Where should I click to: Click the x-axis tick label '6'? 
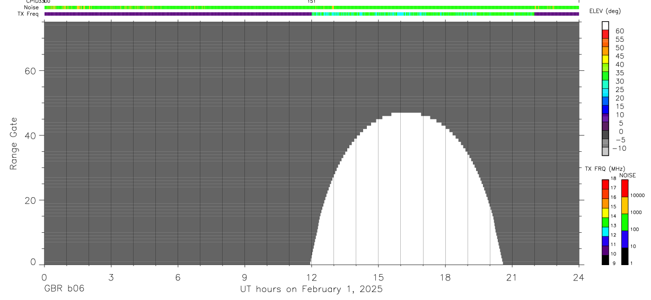[x=178, y=277]
